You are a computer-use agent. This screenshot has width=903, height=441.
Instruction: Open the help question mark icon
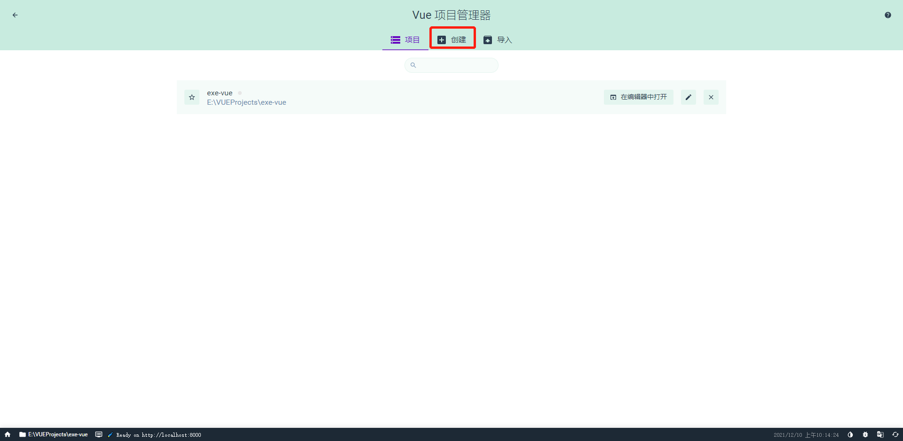click(x=887, y=15)
